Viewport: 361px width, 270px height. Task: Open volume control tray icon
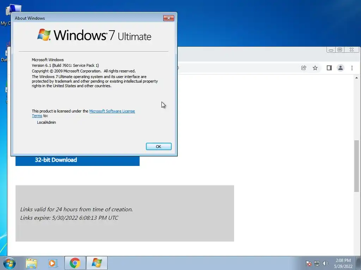(x=325, y=263)
